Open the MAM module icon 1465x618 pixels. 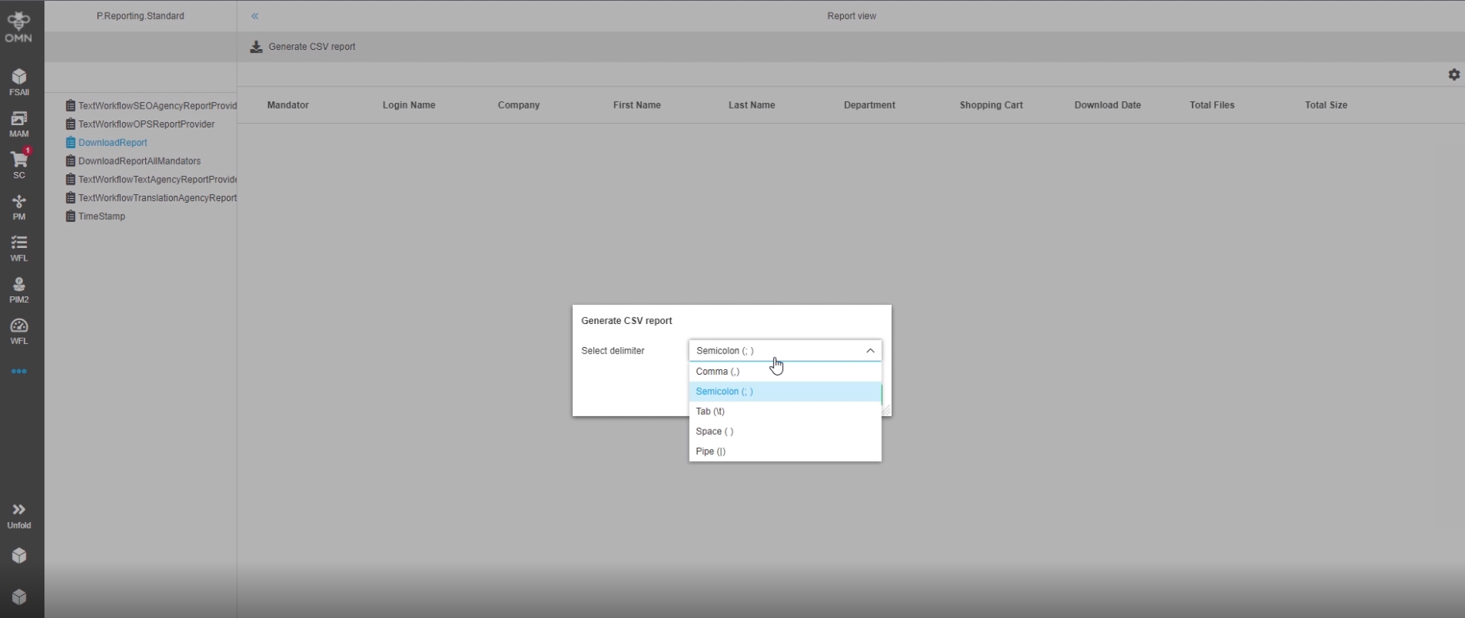coord(19,124)
